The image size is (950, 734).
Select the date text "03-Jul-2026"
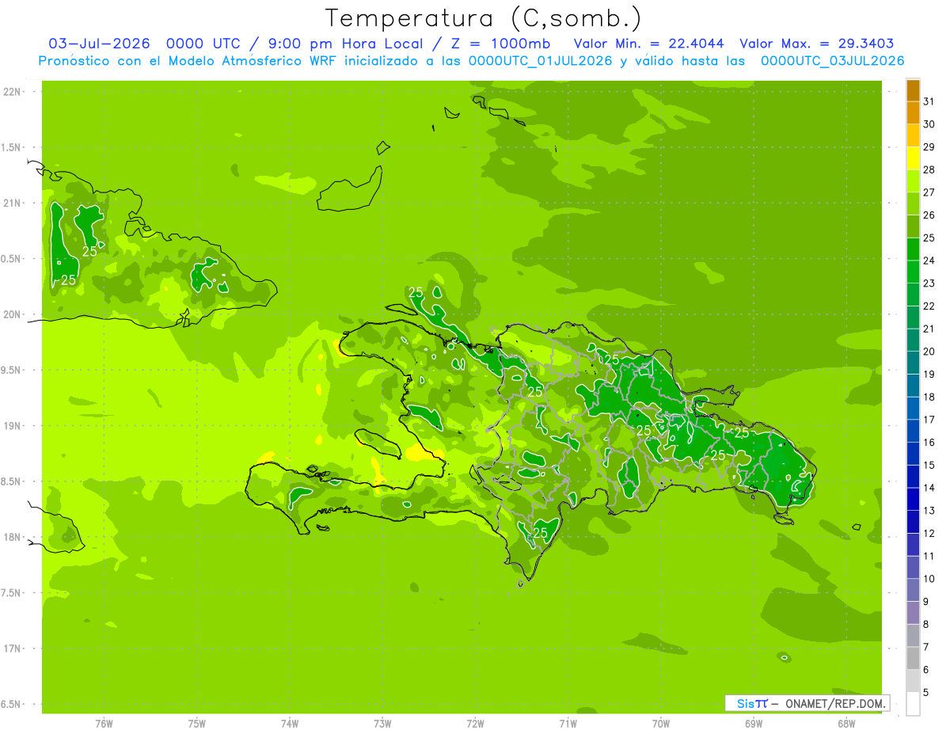pos(100,44)
